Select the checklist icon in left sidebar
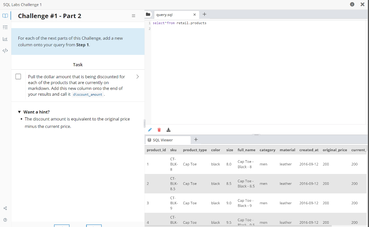 click(5, 27)
